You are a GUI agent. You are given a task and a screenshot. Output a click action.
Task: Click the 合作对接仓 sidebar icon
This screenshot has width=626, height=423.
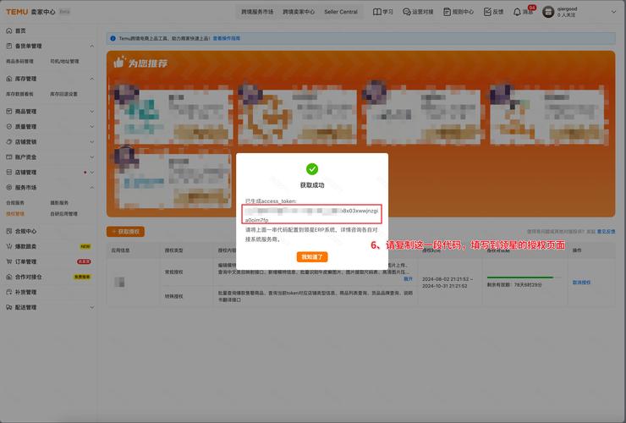(8, 277)
